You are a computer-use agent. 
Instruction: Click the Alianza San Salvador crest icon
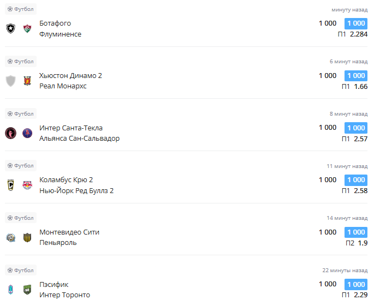(27, 133)
